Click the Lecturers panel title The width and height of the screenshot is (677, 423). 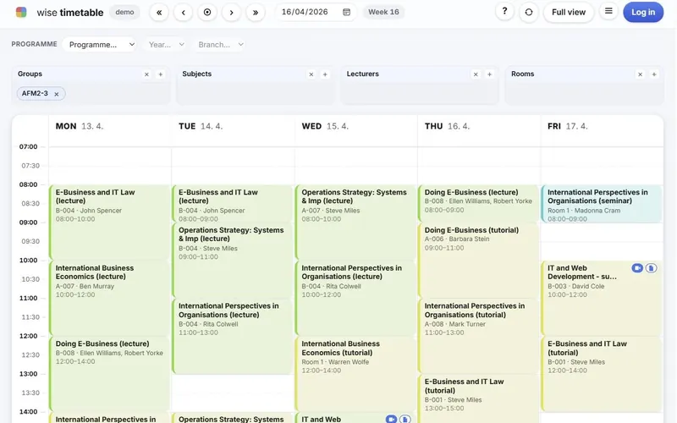click(x=363, y=74)
